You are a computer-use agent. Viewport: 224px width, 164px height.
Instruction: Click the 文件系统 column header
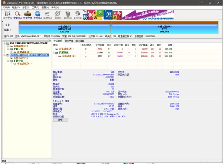pyautogui.click(x=100, y=45)
